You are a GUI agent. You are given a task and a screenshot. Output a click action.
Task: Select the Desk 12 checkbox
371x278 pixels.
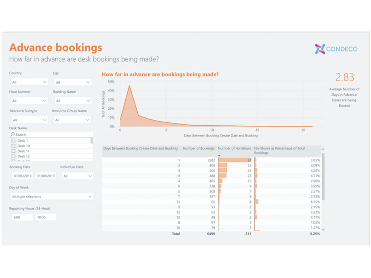pos(13,156)
